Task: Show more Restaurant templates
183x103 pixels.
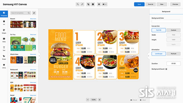Action: [33, 70]
